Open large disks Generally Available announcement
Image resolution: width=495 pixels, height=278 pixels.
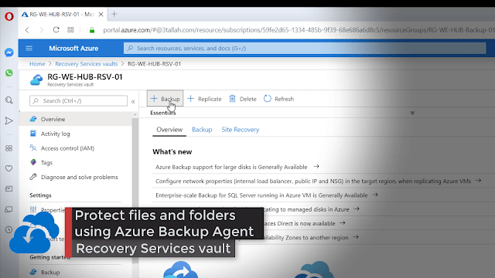point(237,167)
